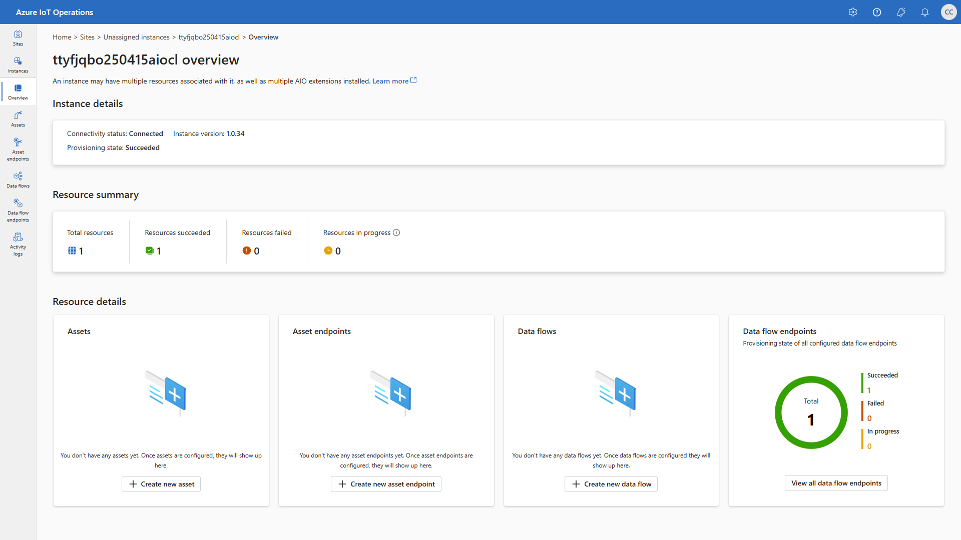The width and height of the screenshot is (961, 540).
Task: Open the feedback megaphone icon
Action: click(901, 12)
